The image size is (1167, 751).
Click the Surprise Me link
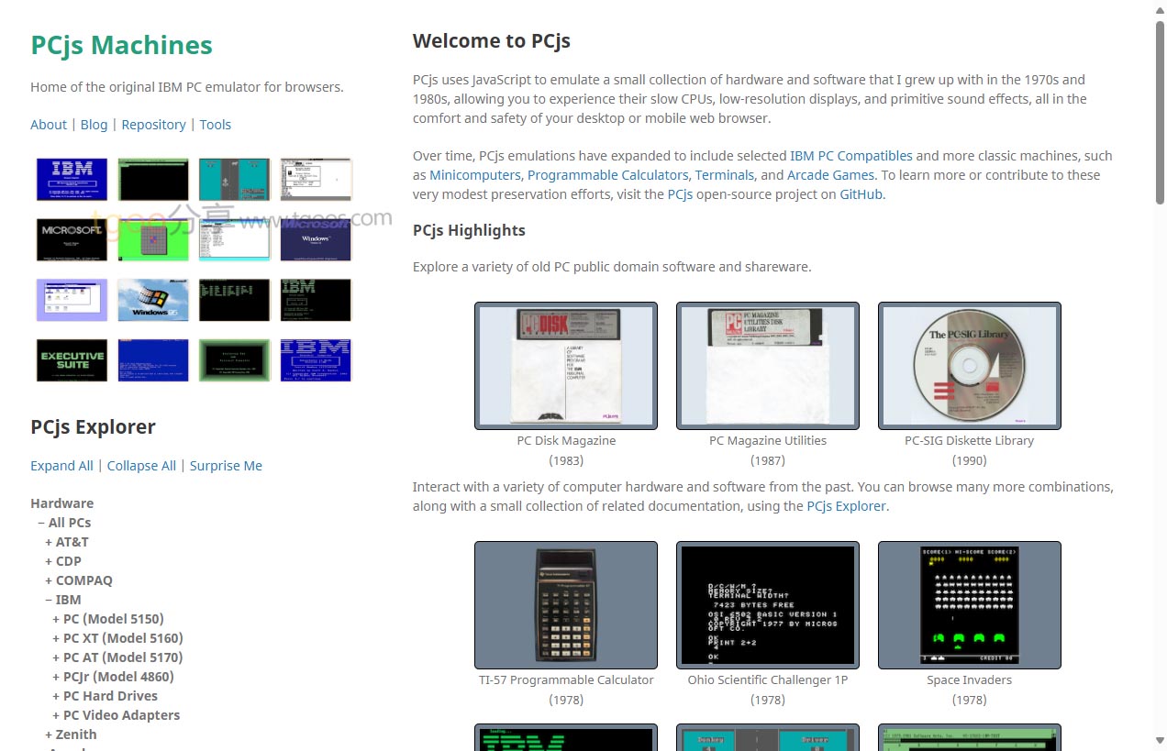point(226,466)
